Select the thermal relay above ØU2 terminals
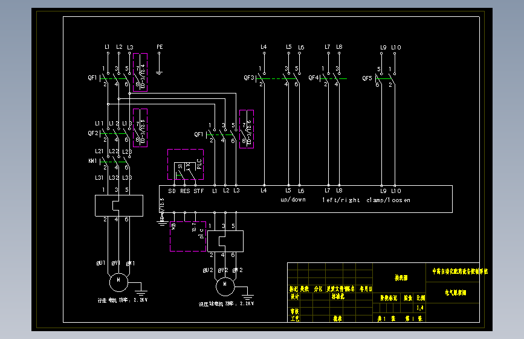The height and width of the screenshot is (339, 524). 225,241
